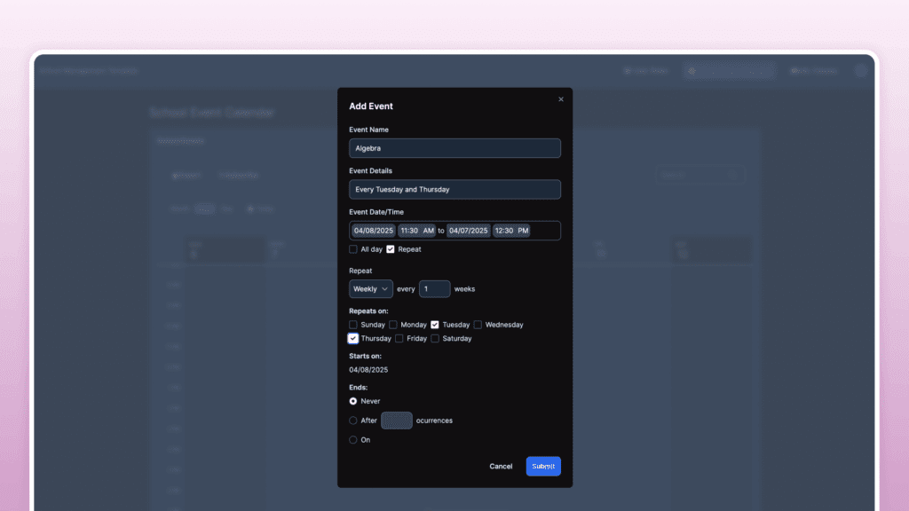Enable the All day checkbox
Viewport: 909px width, 511px height.
(x=353, y=249)
